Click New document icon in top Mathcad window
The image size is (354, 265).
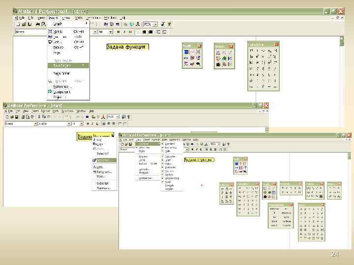pyautogui.click(x=18, y=24)
